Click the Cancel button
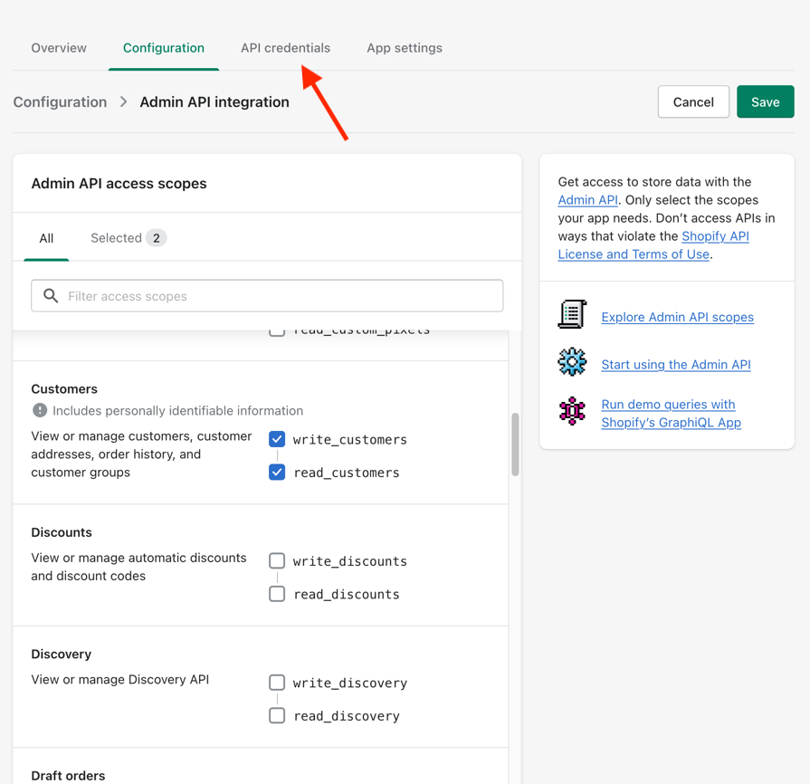 [x=693, y=101]
